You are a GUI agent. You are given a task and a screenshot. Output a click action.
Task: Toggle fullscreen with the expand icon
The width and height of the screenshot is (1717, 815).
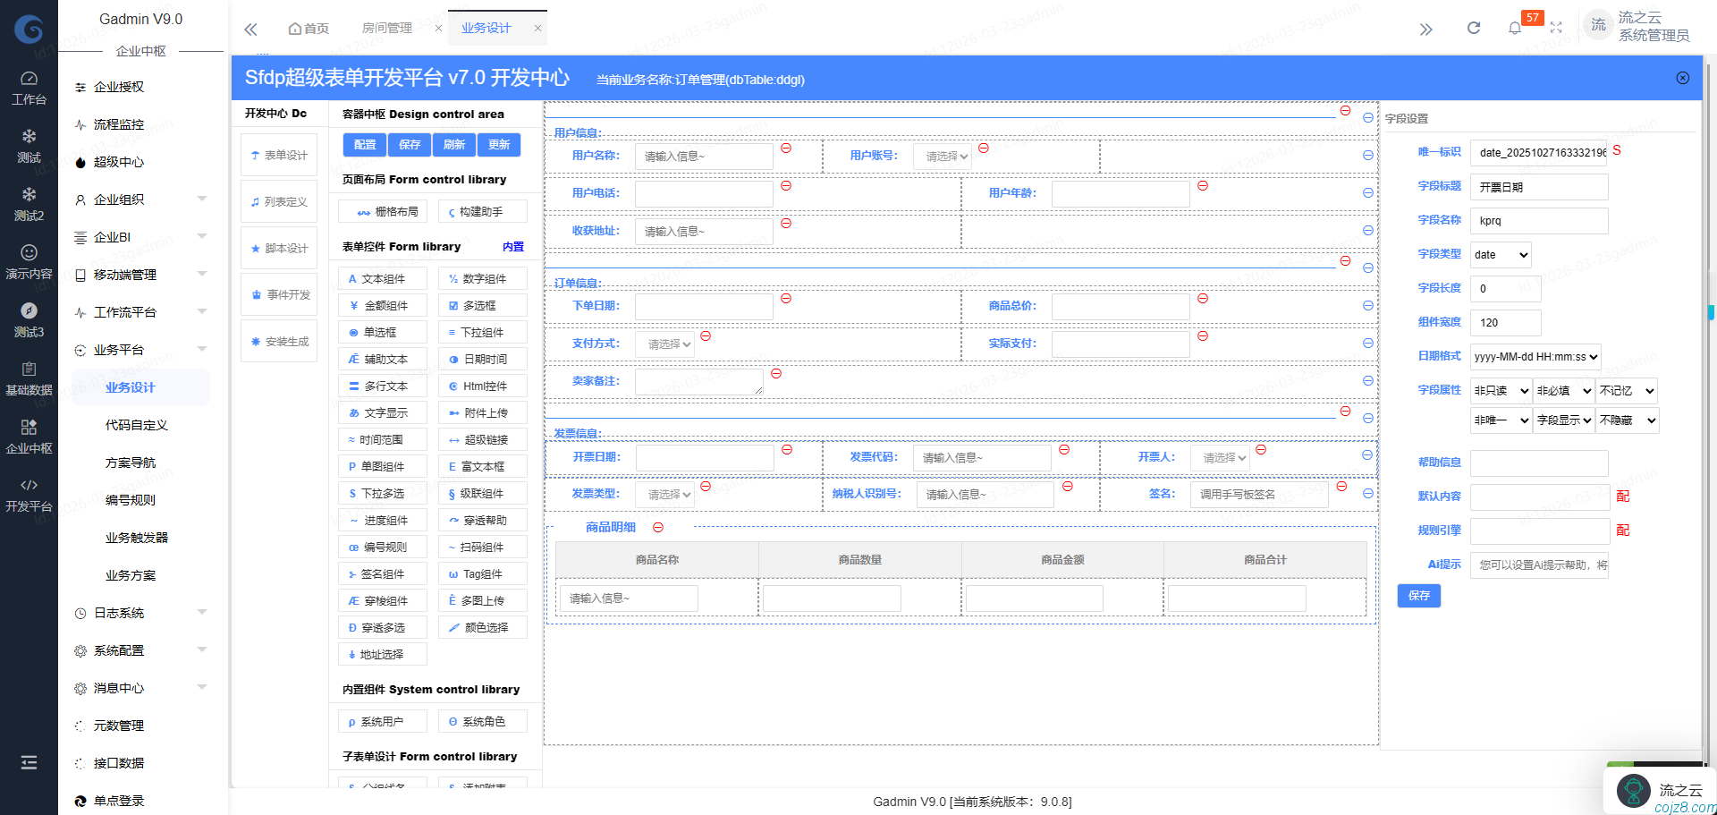(x=1556, y=28)
